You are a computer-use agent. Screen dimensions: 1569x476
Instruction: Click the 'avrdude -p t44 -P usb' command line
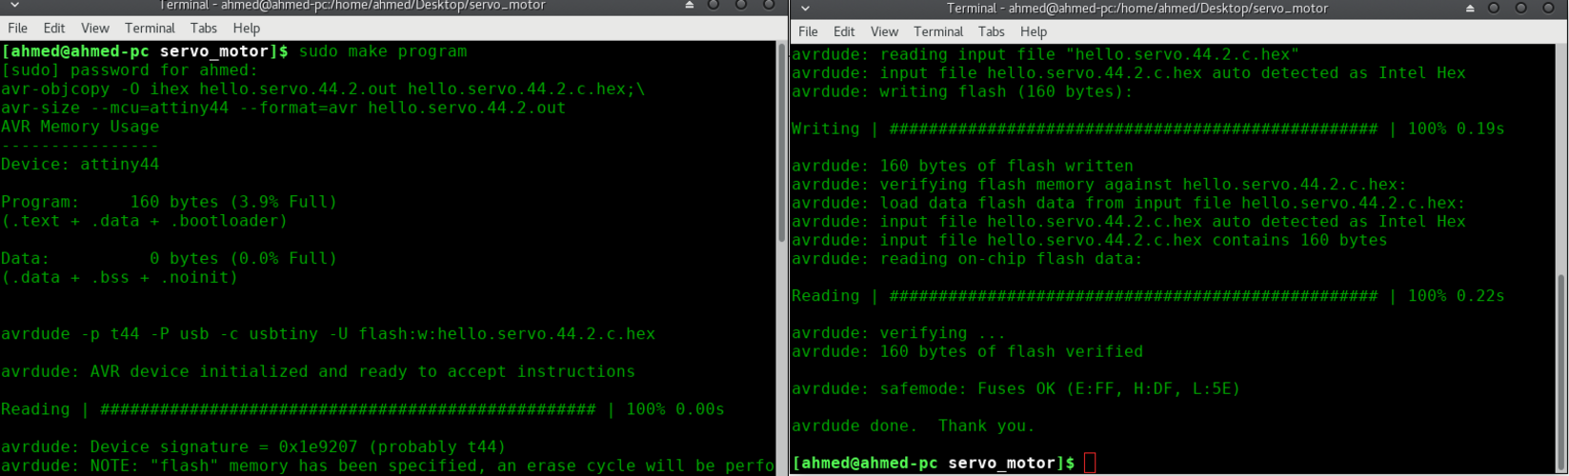pyautogui.click(x=329, y=334)
